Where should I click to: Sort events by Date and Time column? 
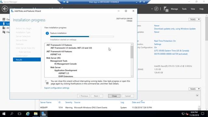coord(138,102)
